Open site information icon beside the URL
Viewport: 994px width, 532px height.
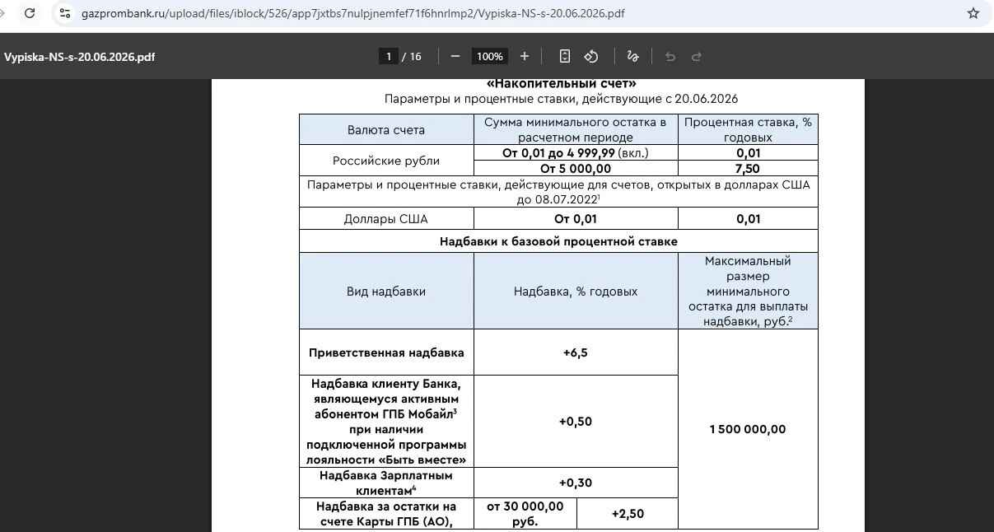pyautogui.click(x=65, y=14)
